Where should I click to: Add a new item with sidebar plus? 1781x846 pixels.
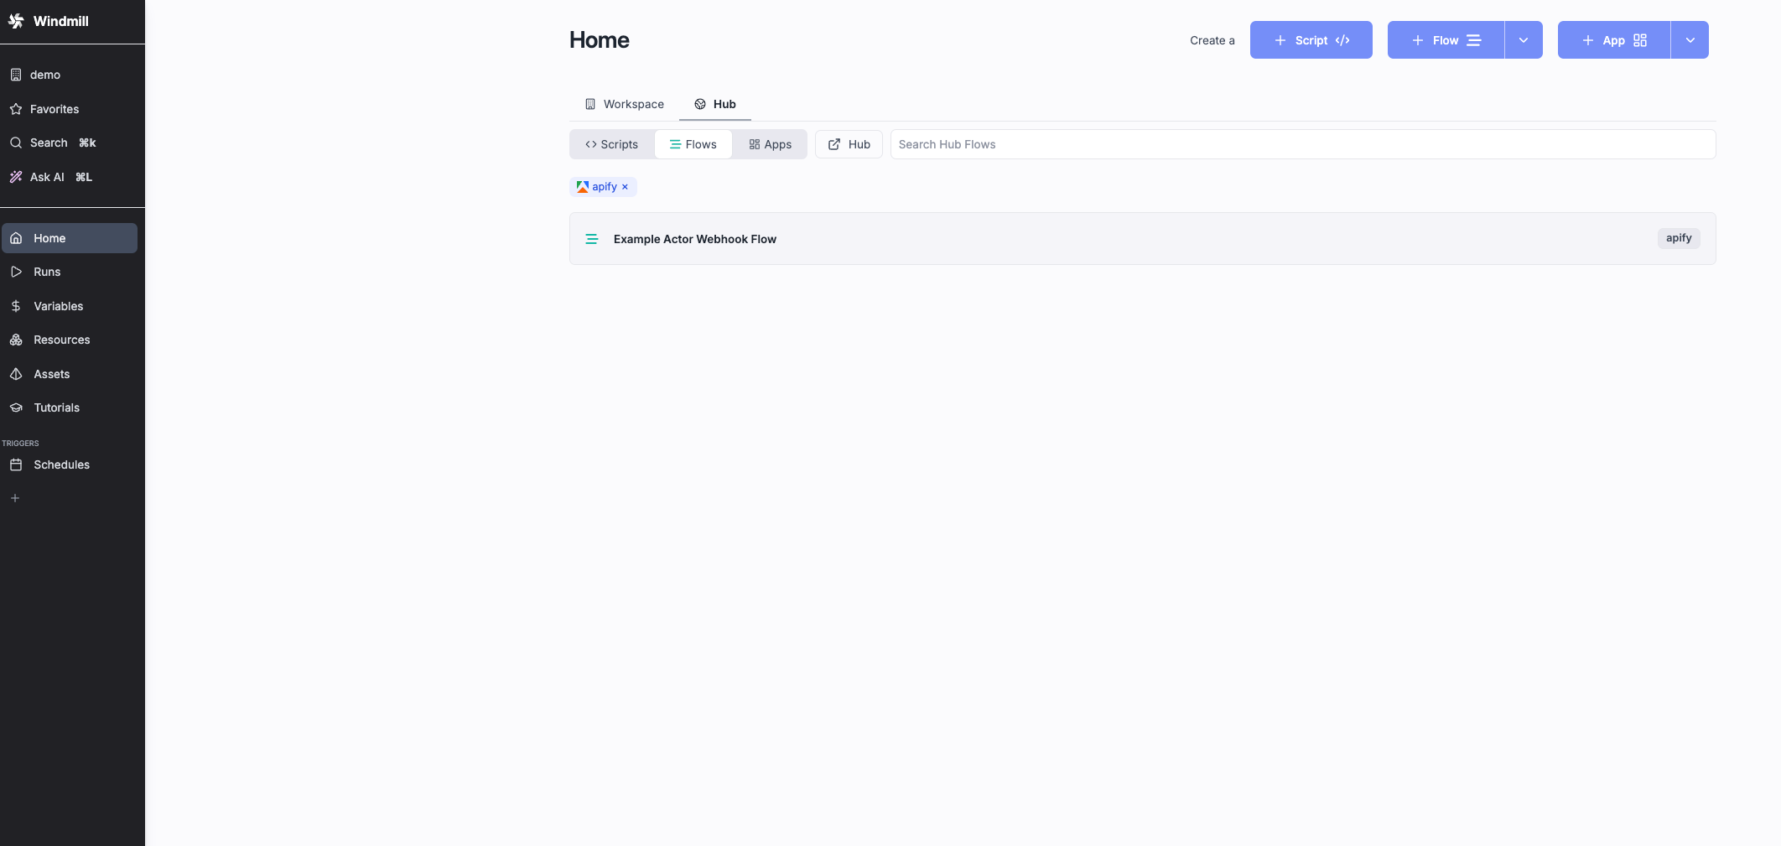click(x=15, y=497)
